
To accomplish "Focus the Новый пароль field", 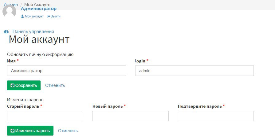I will coord(131,116).
